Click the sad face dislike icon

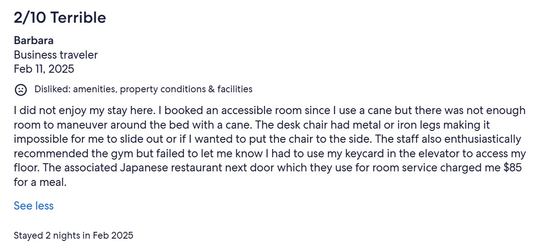(x=20, y=90)
